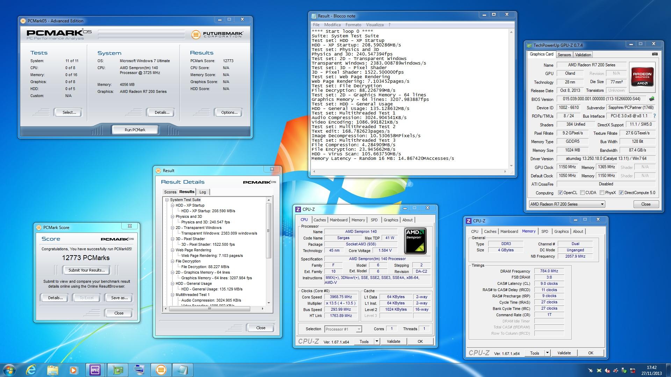Viewport: 671px width, 377px height.
Task: Open Tools dropdown arrow in CPU-Z CPU window
Action: 377,341
